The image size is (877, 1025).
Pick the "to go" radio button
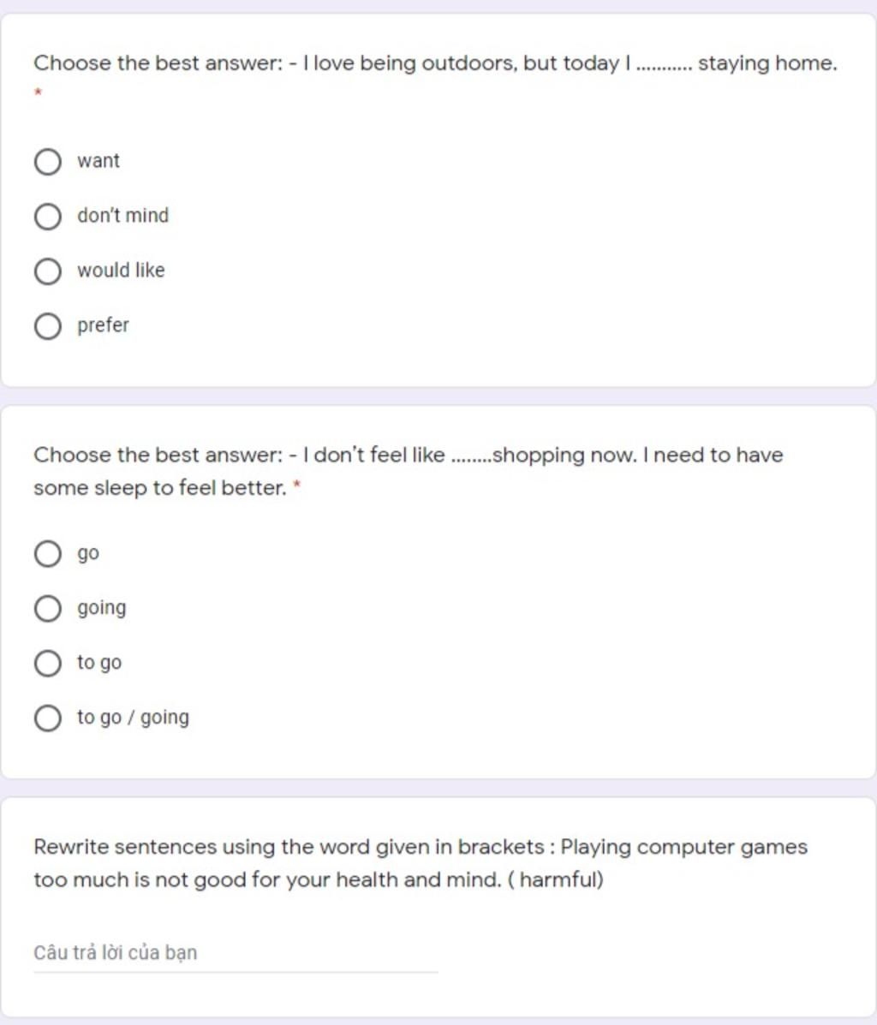(48, 663)
